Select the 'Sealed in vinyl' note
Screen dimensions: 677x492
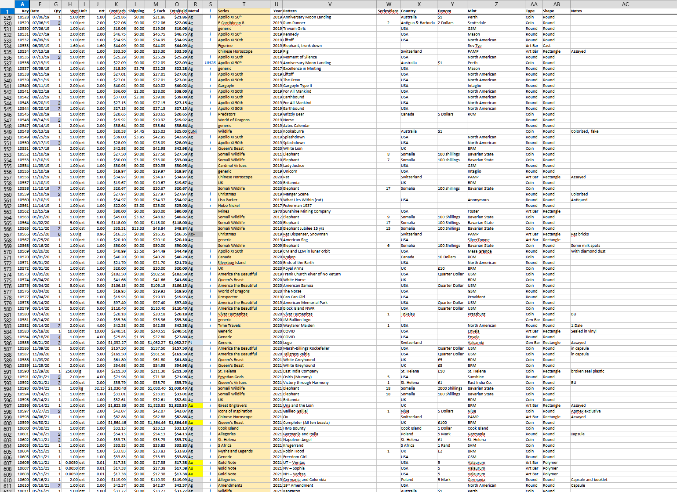(x=625, y=331)
